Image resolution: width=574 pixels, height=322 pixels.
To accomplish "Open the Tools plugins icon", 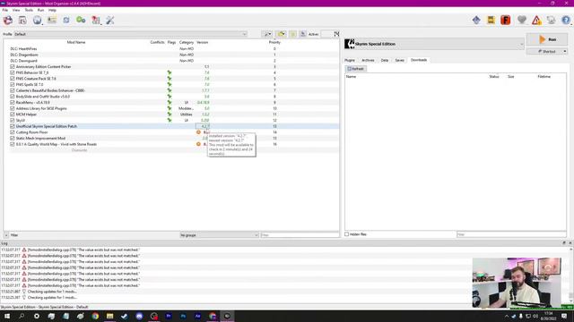I will [x=96, y=20].
